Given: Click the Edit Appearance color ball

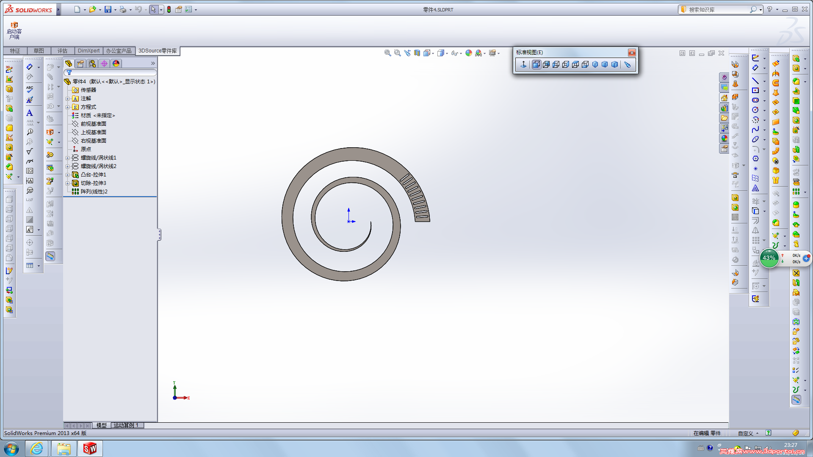Looking at the screenshot, I should point(468,53).
